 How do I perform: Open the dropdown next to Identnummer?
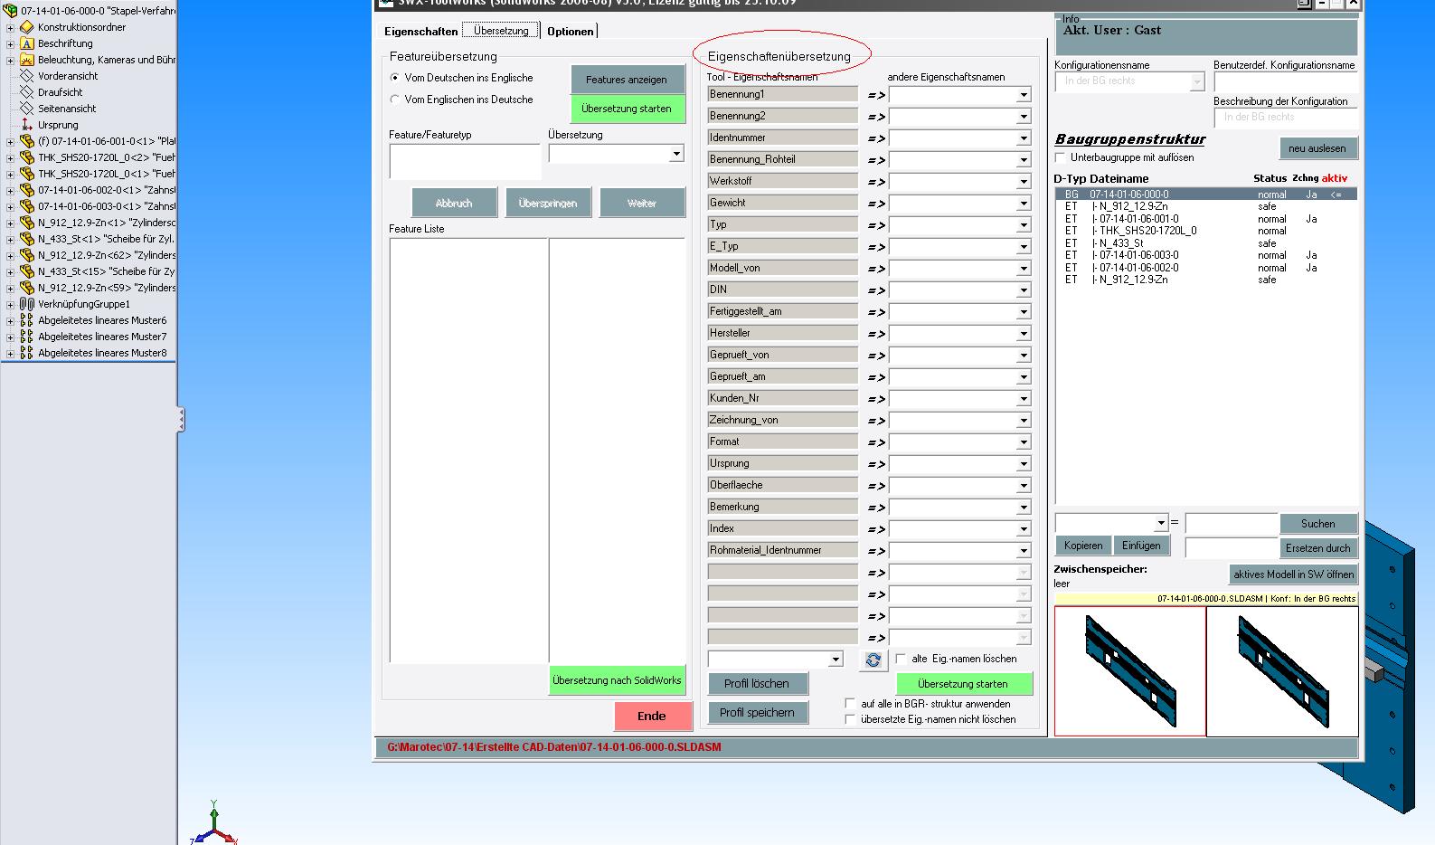pos(1024,138)
